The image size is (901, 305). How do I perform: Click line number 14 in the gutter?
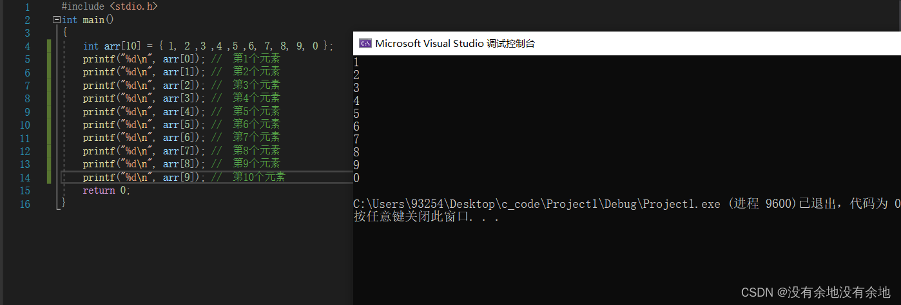pyautogui.click(x=24, y=178)
